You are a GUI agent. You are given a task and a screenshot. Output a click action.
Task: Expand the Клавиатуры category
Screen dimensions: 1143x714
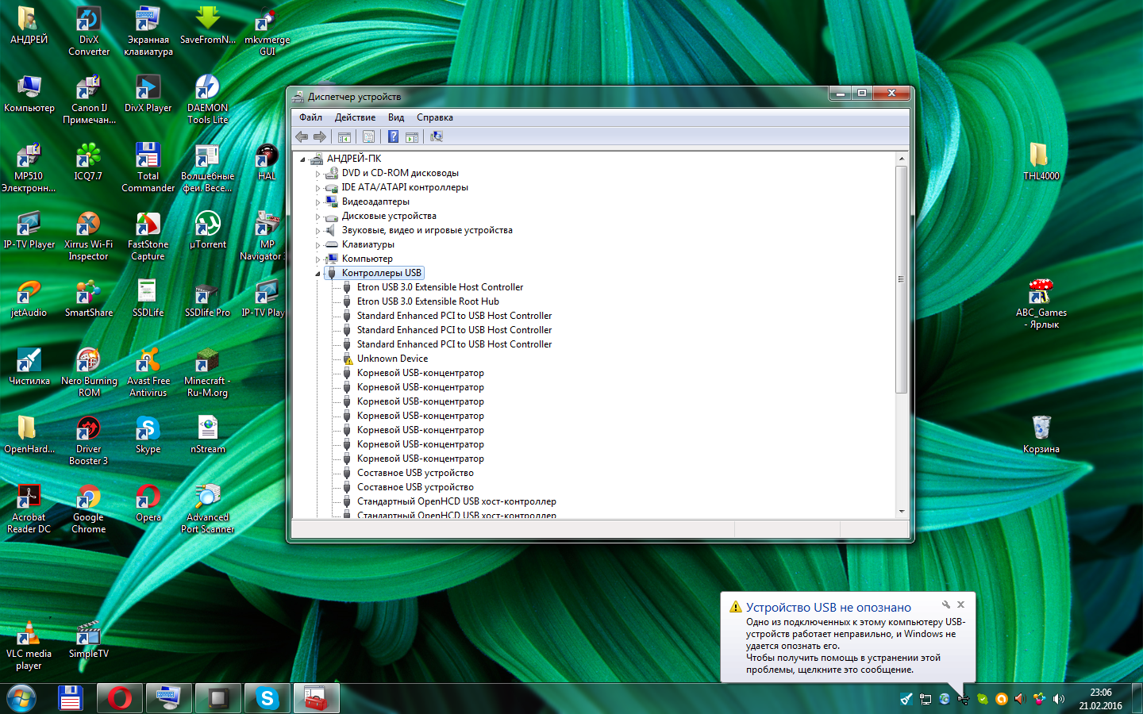point(318,245)
